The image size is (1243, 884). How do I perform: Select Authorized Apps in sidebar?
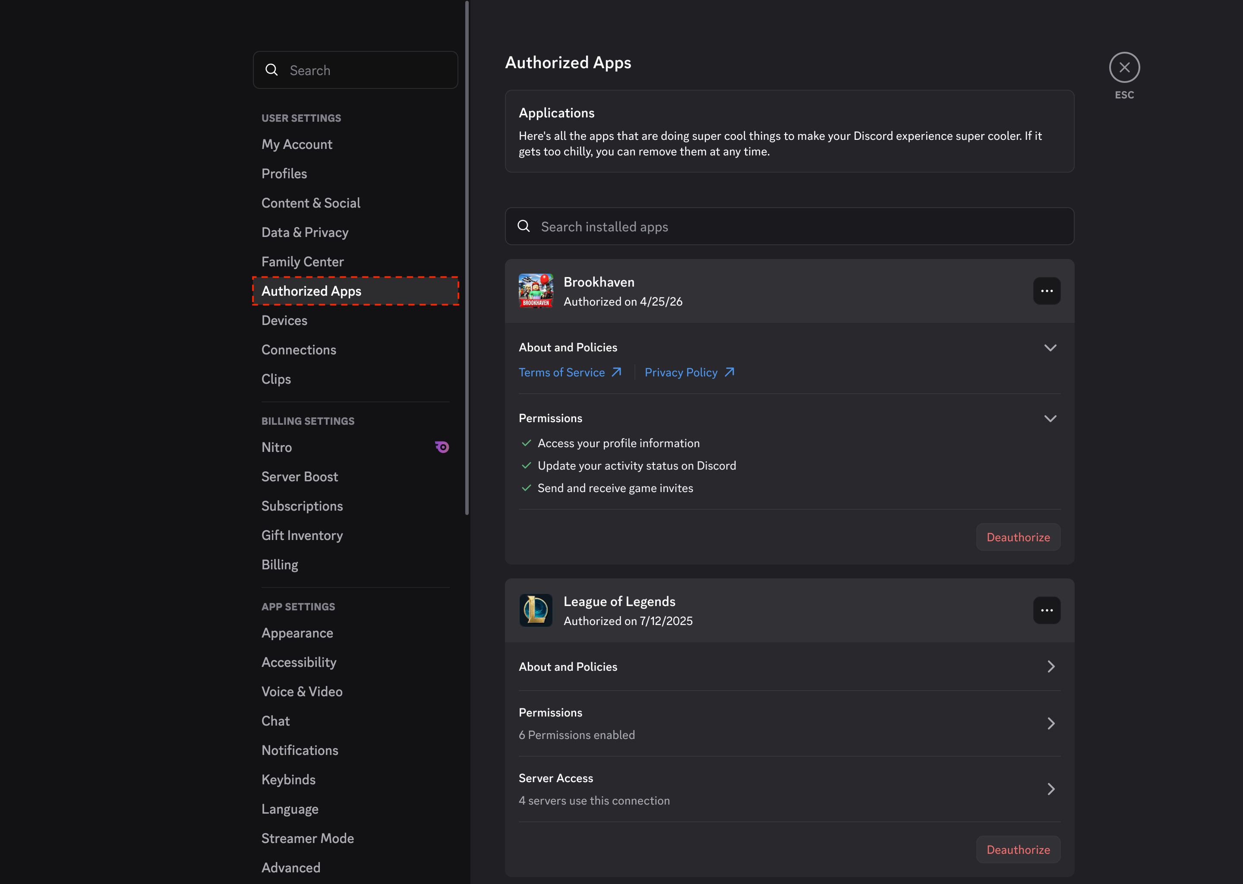[x=355, y=291]
